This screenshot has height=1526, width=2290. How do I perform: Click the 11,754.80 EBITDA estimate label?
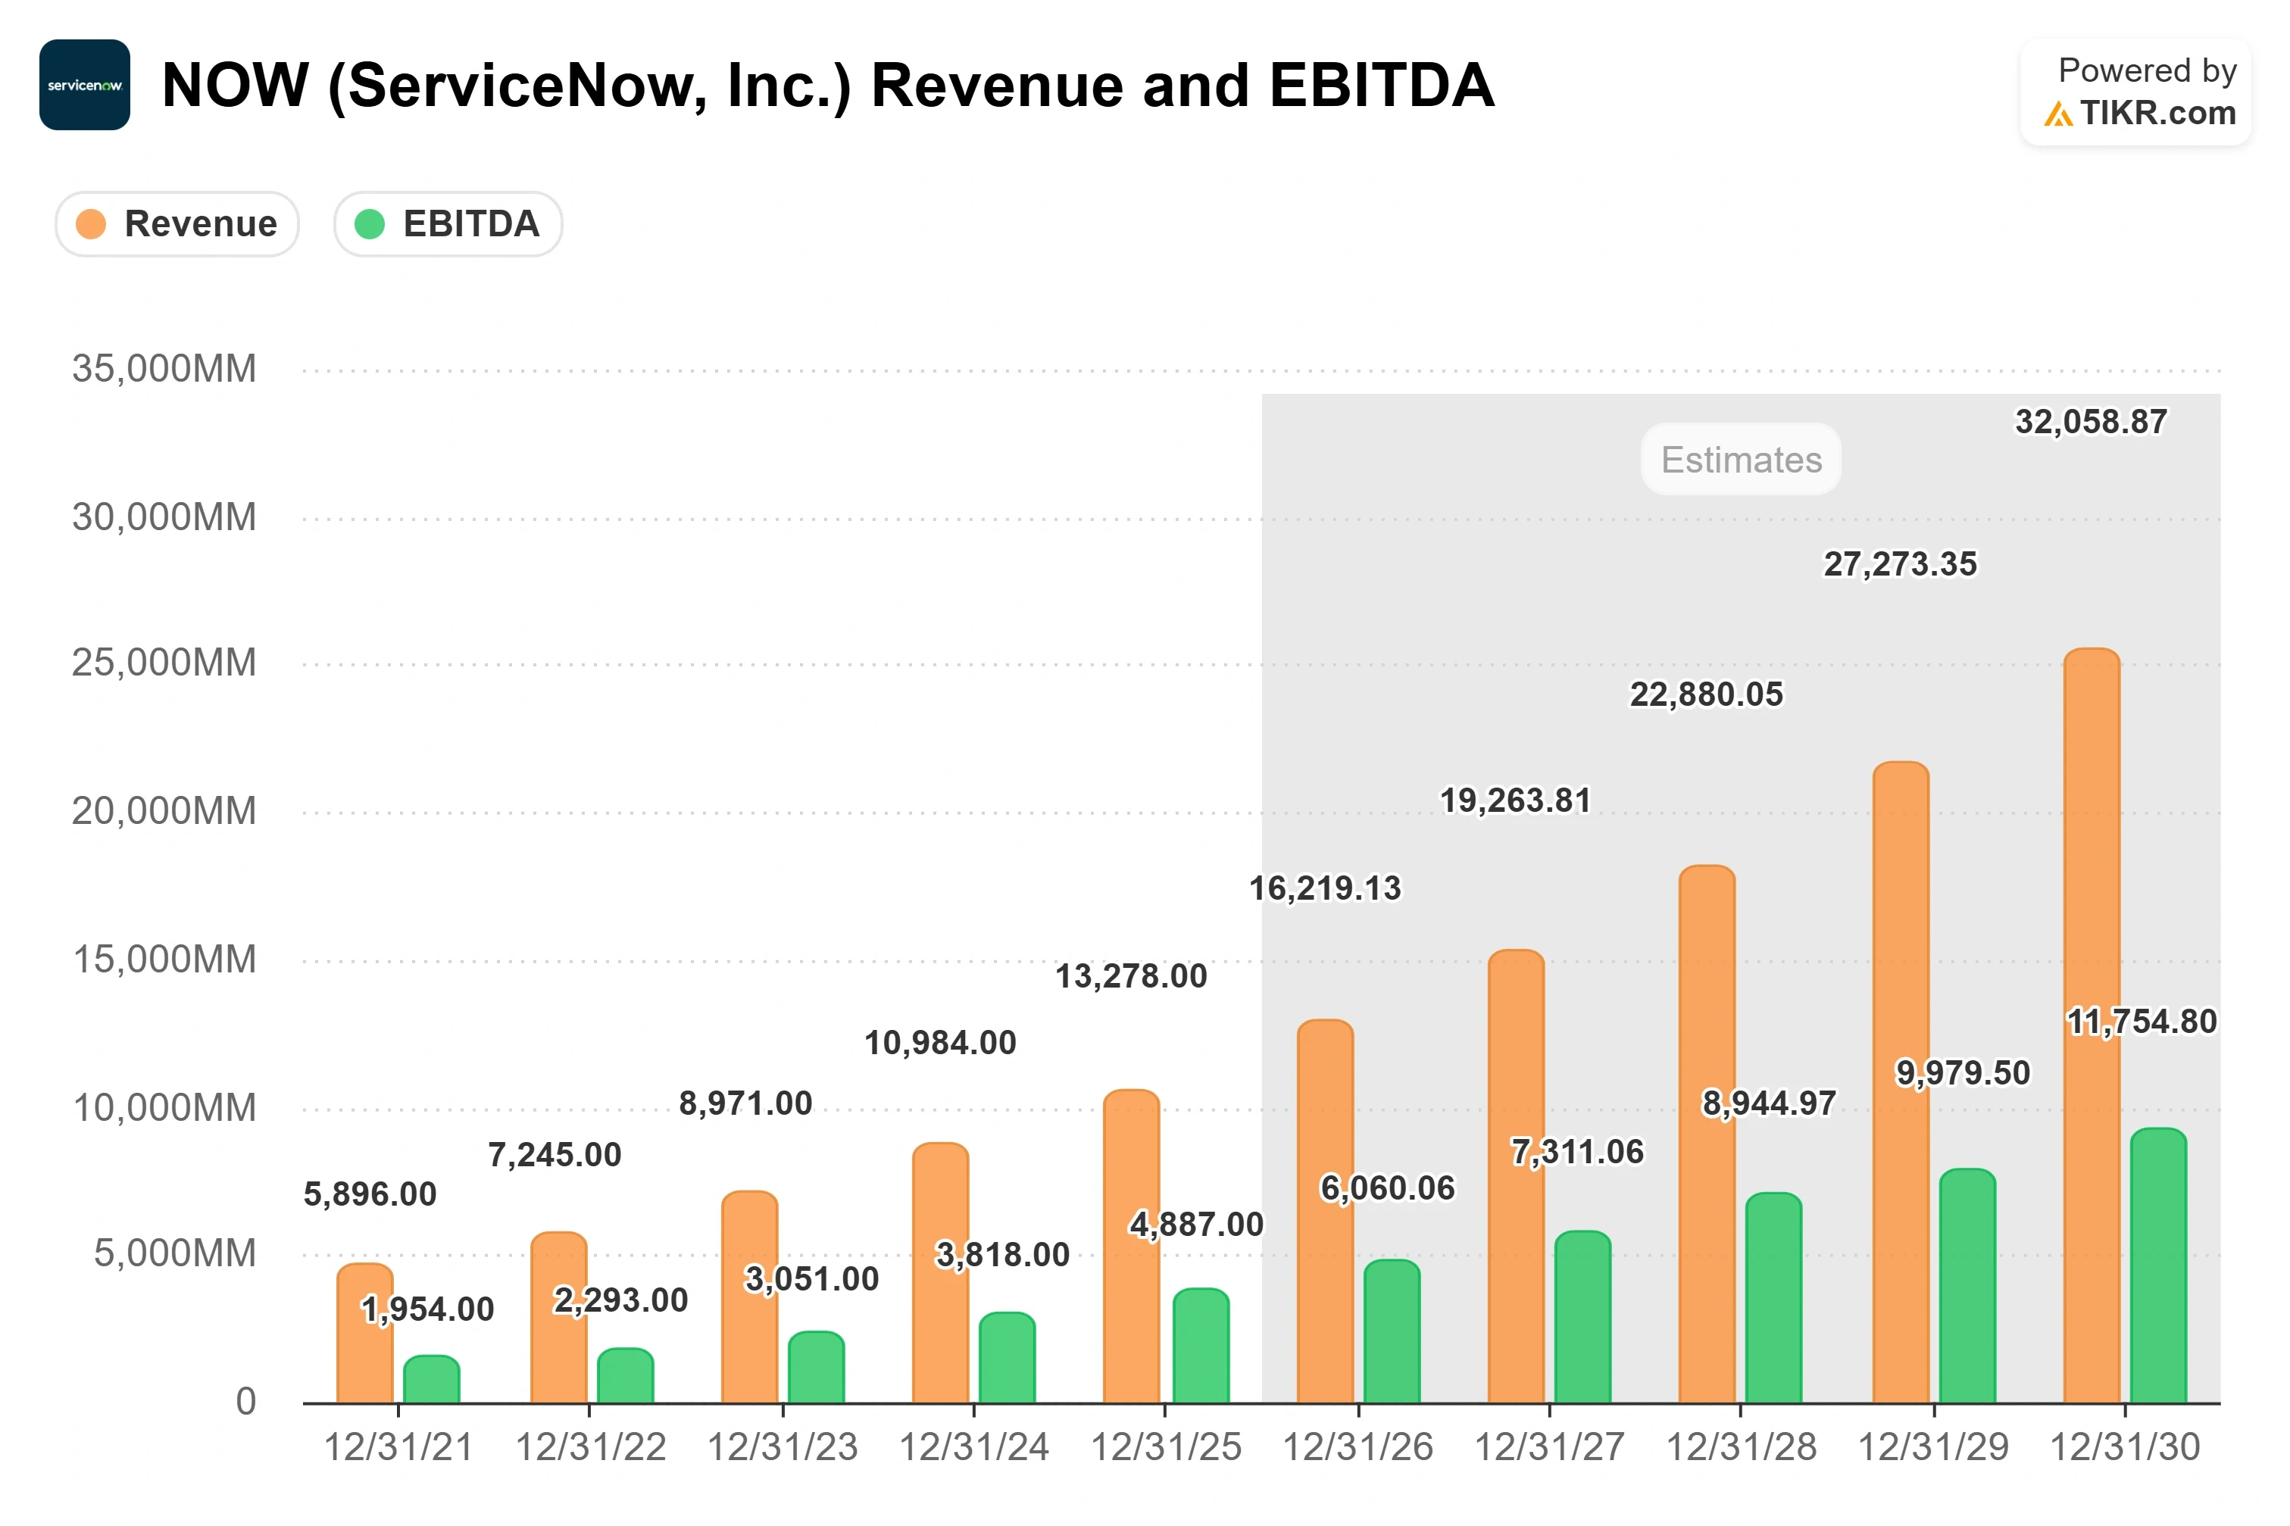2141,1022
